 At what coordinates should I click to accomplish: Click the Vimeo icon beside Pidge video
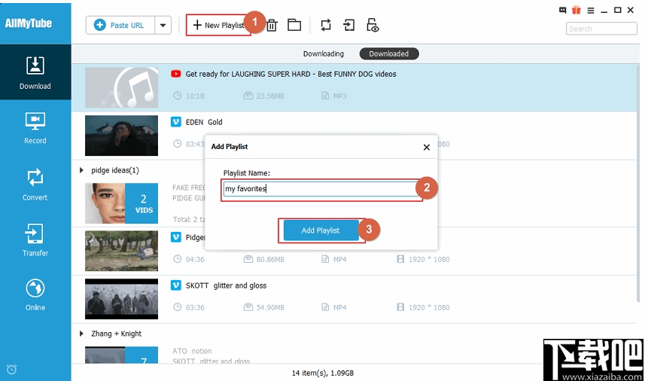tap(176, 237)
